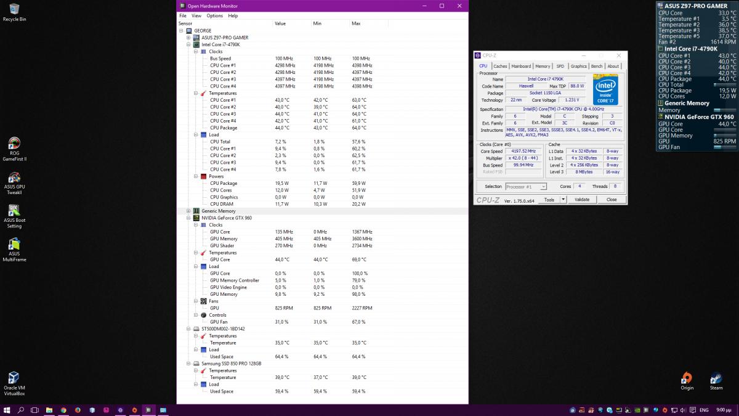Open ASUS Boot Setting desktop shortcut

click(x=14, y=216)
